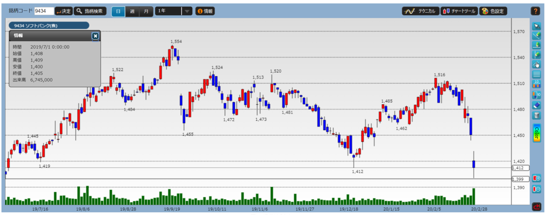
Task: Close the 情報 info panel
Action: click(x=95, y=36)
